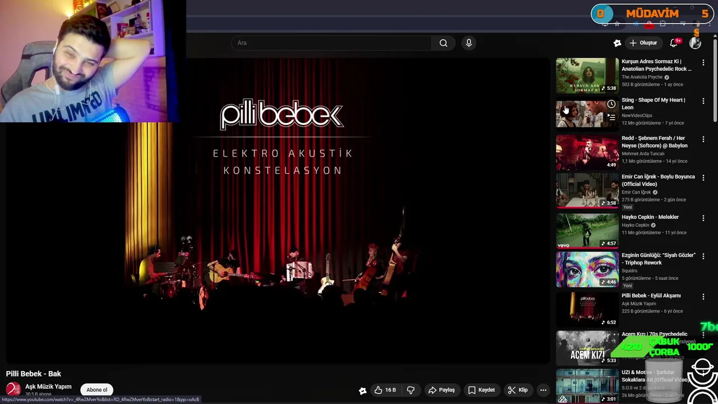Viewport: 718px width, 404px height.
Task: Dislike the Pilli Bebek - Bak video
Action: (411, 390)
